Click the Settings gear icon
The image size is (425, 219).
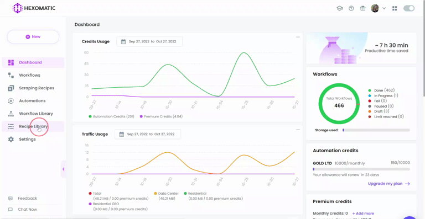(x=11, y=140)
